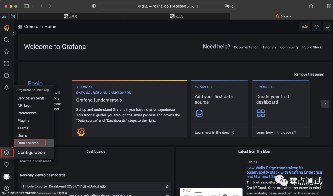The image size is (333, 196).
Task: Switch to the first 公众号 browser tab
Action: pos(71,16)
